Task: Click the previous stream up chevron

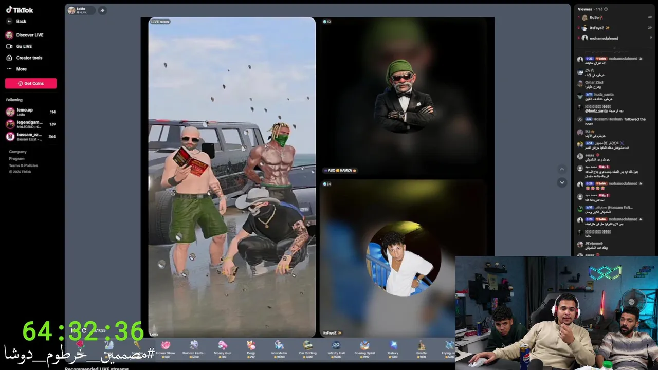Action: point(562,169)
